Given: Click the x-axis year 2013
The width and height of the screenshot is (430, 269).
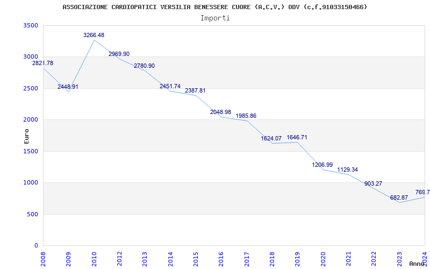Looking at the screenshot, I should [145, 259].
